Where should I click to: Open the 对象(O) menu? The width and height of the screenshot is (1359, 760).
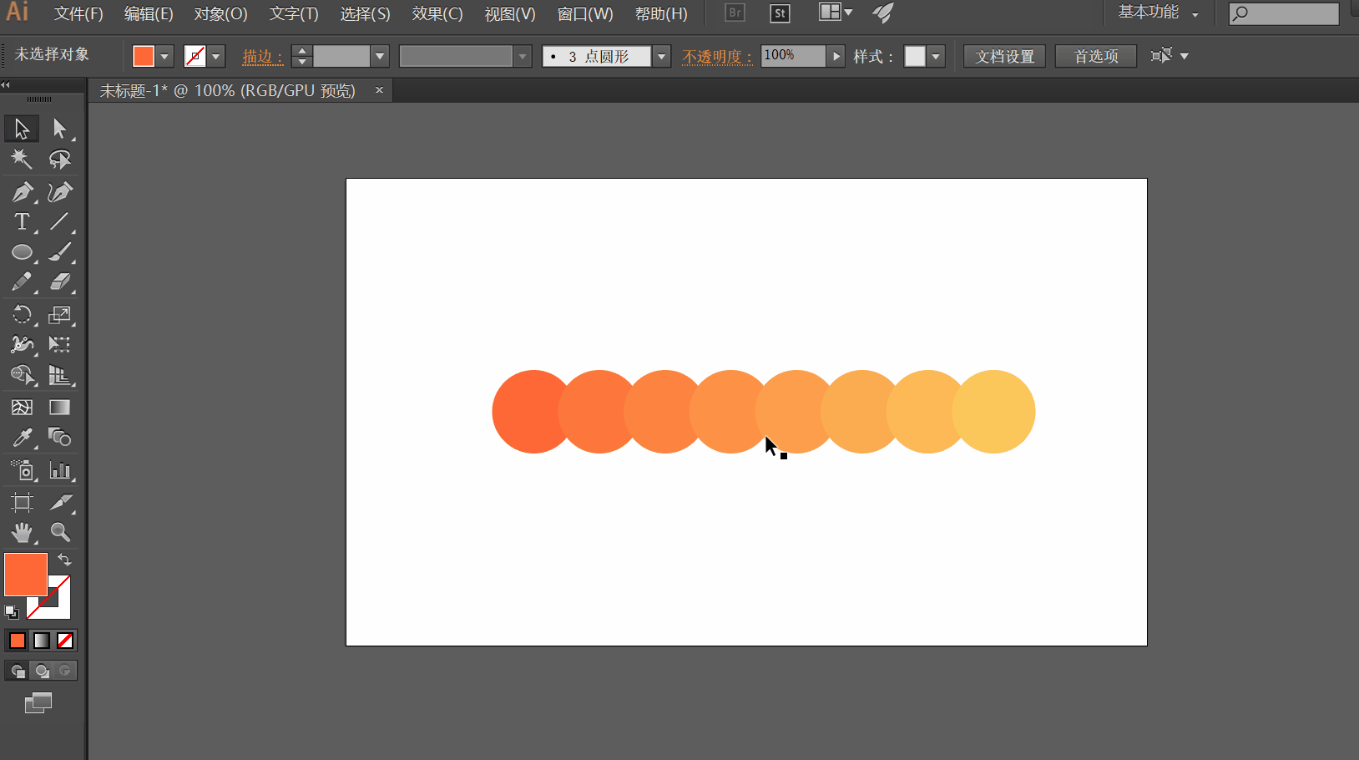point(220,14)
